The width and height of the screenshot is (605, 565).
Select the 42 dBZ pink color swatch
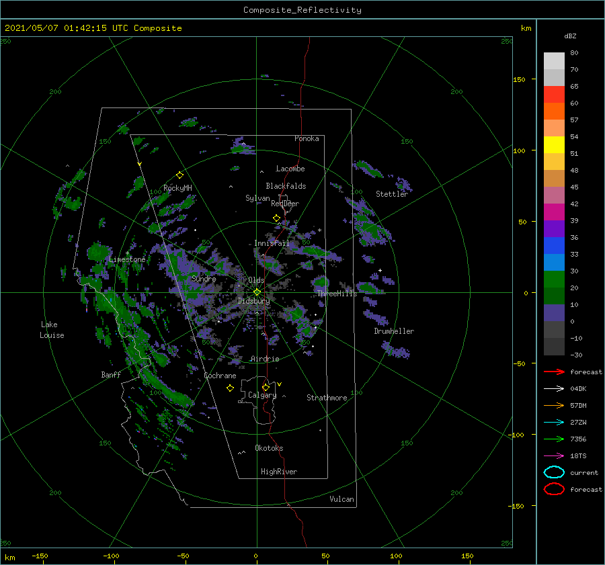(x=554, y=195)
